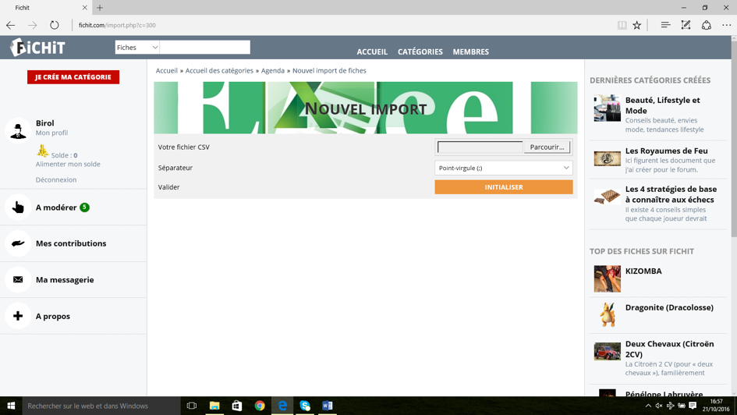The height and width of the screenshot is (415, 737).
Task: Click the Déconnexion link
Action: click(x=56, y=179)
